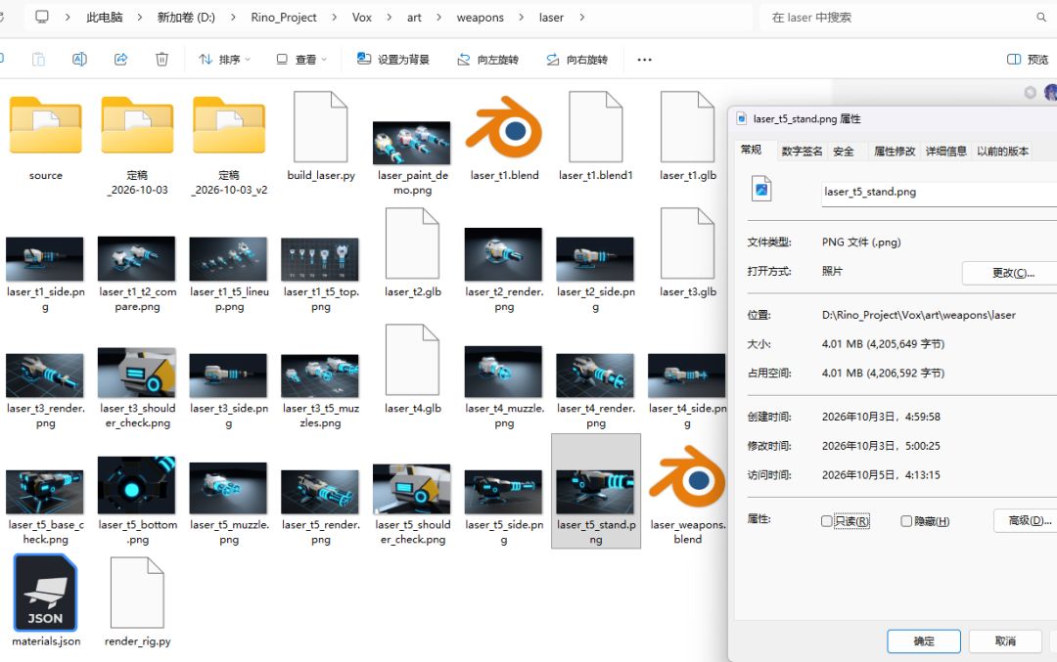Switch to the 数字签名 tab
Screen dimensions: 1057x662
coord(802,152)
